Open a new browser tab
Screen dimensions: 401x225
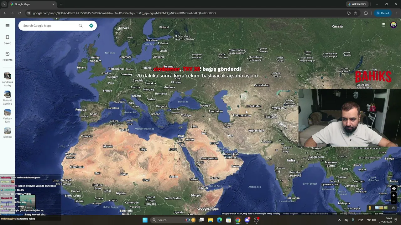click(x=61, y=4)
